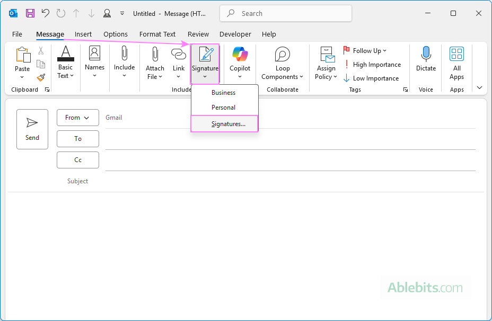Screen dimensions: 492x321
Task: Select the Dictate microphone icon
Action: click(426, 55)
